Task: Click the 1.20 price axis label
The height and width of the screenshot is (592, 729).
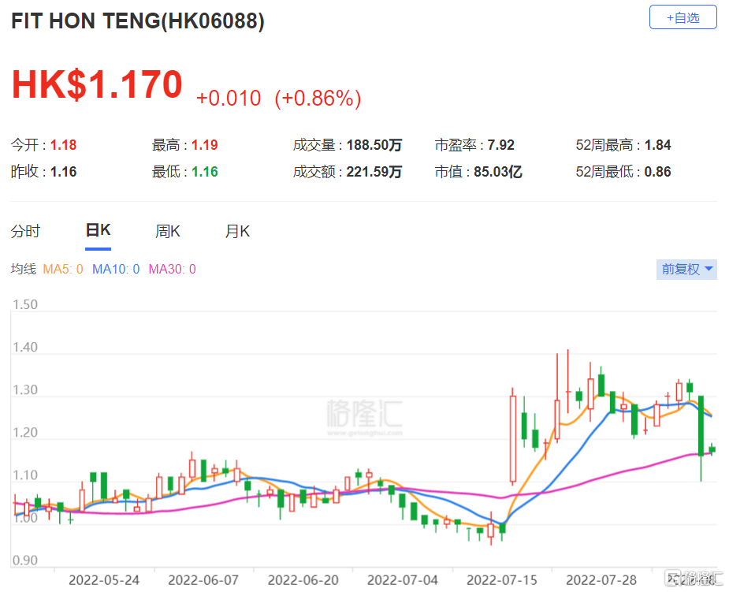Action: [25, 433]
